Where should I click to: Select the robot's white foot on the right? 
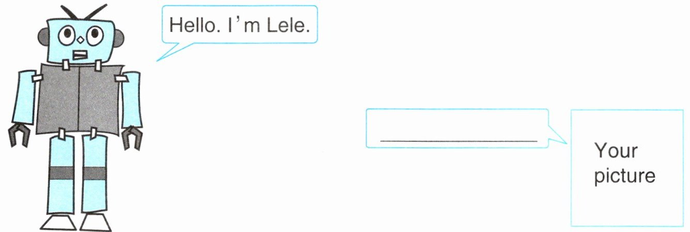tap(97, 222)
